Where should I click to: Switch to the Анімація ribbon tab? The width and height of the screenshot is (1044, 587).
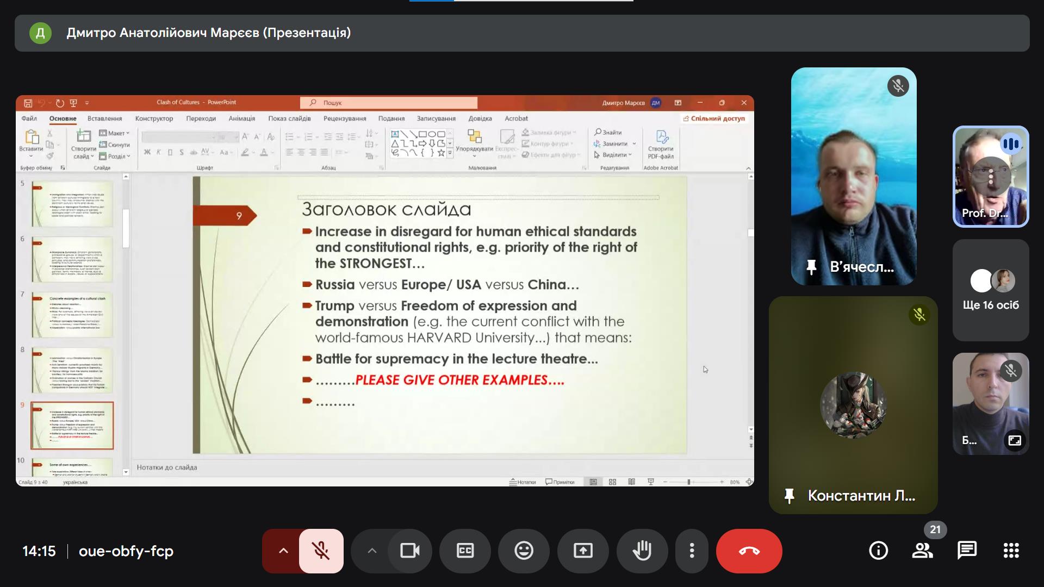click(x=242, y=118)
